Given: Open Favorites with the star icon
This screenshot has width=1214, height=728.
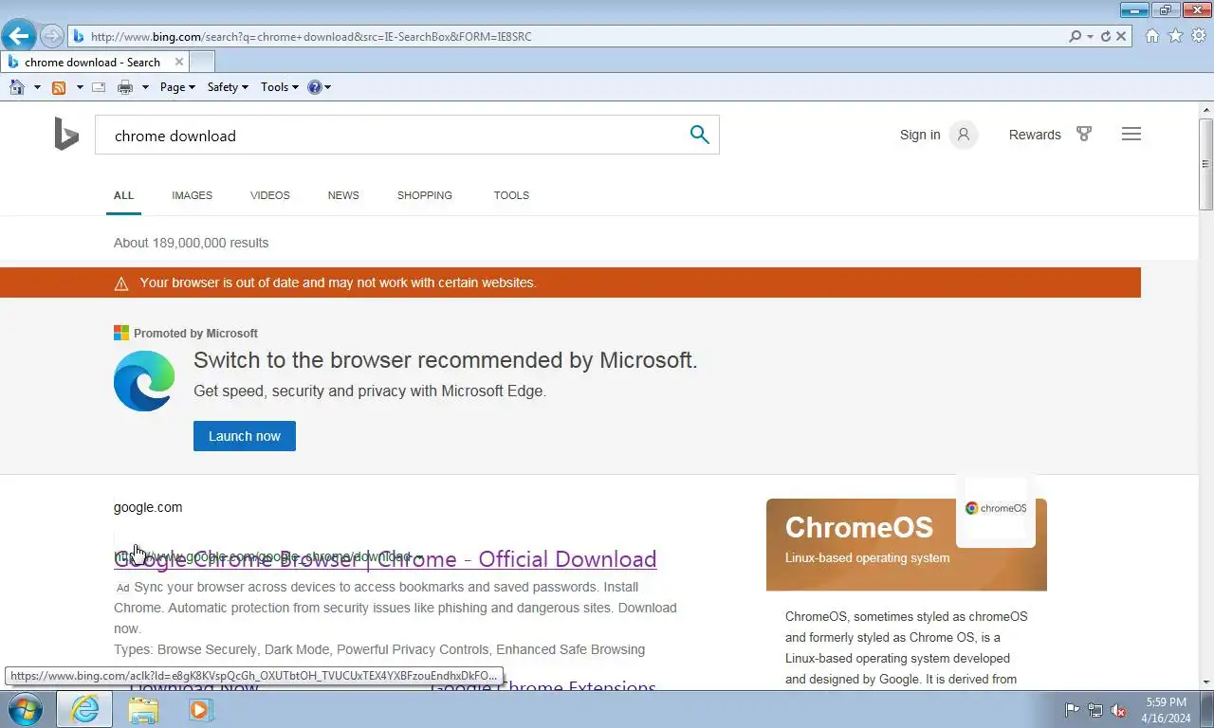Looking at the screenshot, I should pos(1175,36).
